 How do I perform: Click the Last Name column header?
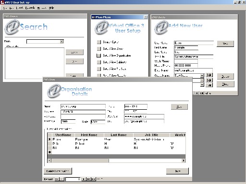coord(119,135)
